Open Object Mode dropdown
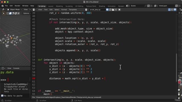182x102 pixels. 15,10
